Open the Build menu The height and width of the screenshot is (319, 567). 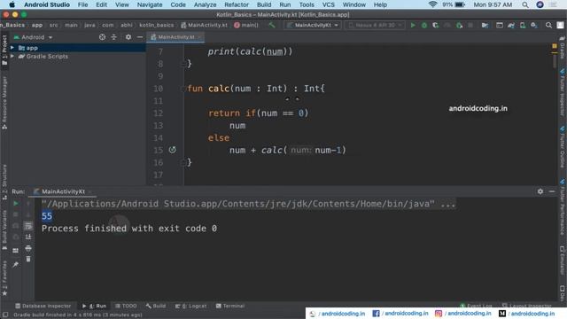tap(264, 4)
